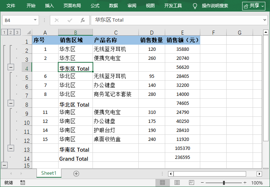
Task: Show outline level 2 subtotals
Action: (11, 32)
